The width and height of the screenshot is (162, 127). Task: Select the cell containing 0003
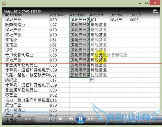[139, 20]
